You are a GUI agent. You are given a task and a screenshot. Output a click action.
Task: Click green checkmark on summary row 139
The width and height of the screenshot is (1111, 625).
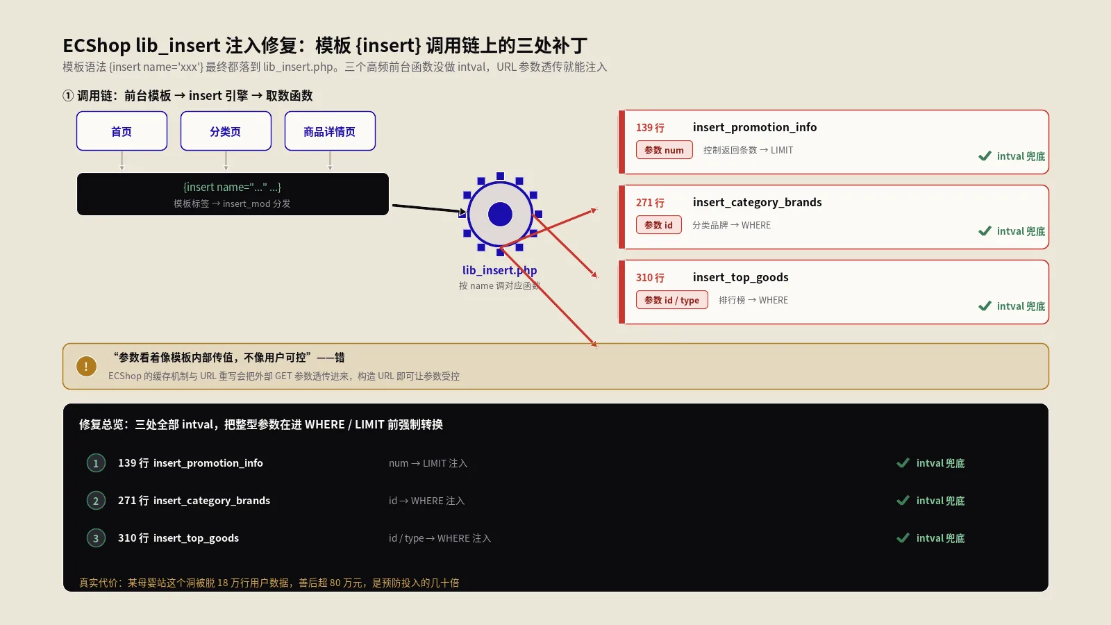[903, 463]
